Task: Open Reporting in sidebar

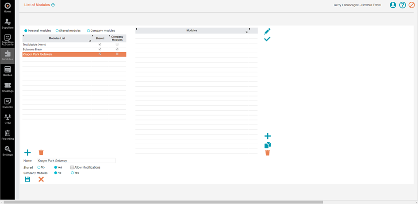Action: 8,135
